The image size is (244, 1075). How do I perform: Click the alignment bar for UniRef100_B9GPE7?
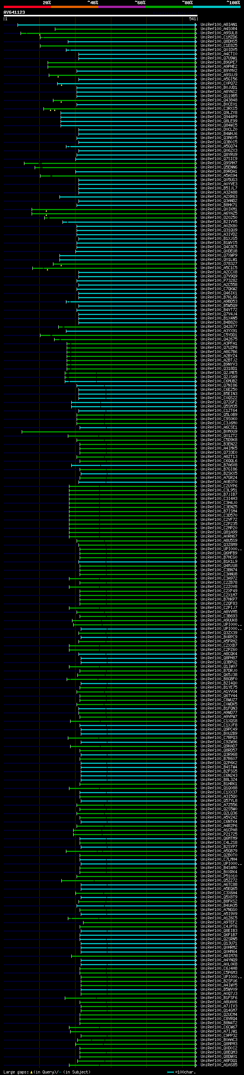122,63
